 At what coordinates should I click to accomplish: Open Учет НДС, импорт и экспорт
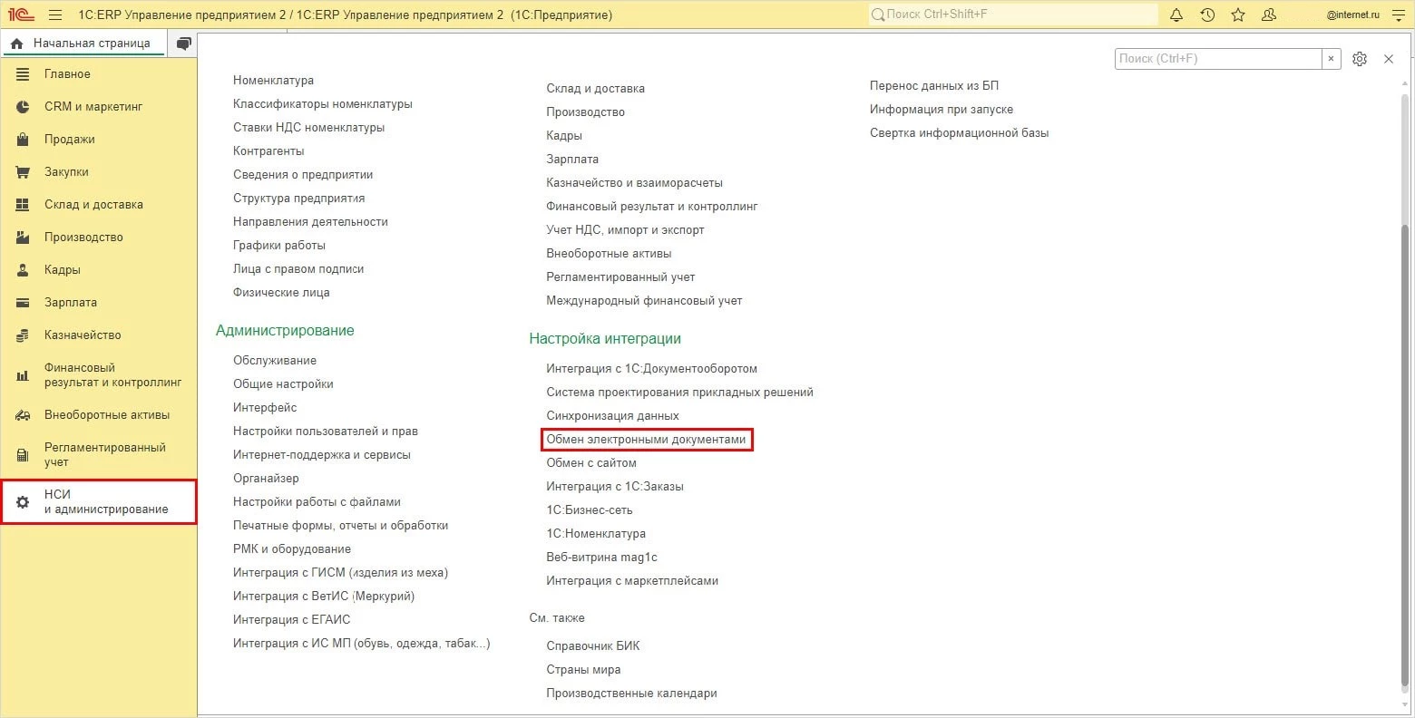(625, 230)
